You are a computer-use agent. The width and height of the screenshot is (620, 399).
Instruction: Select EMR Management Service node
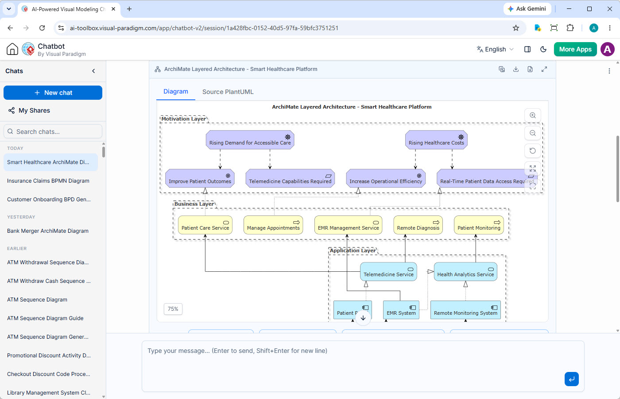pyautogui.click(x=348, y=225)
